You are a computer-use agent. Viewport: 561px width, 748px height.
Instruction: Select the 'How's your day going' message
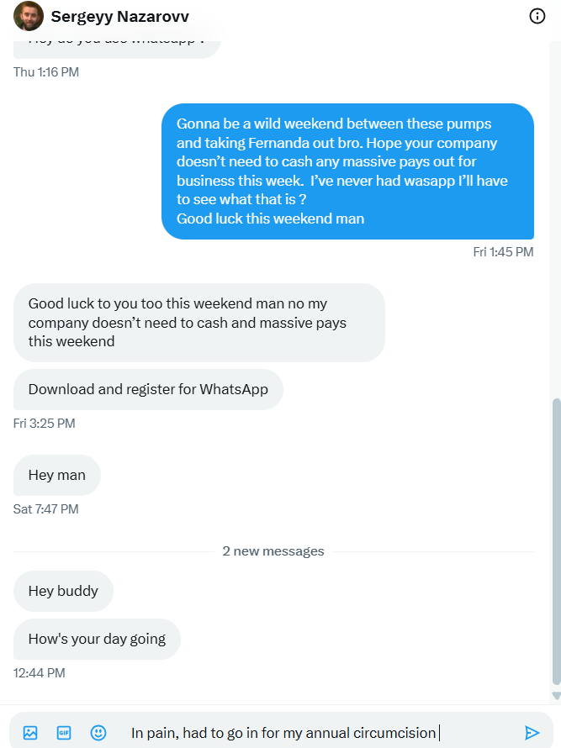[97, 639]
